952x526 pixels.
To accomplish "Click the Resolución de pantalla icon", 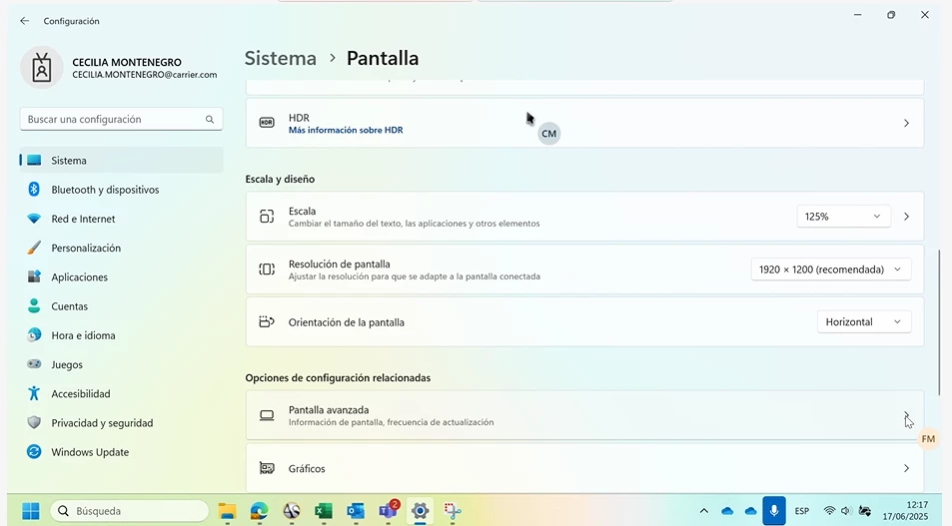I will point(267,268).
